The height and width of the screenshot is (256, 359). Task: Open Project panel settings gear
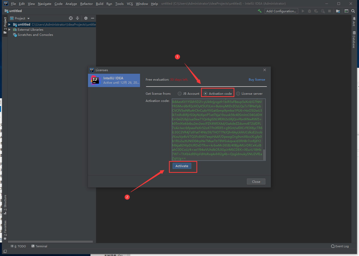pyautogui.click(x=86, y=18)
